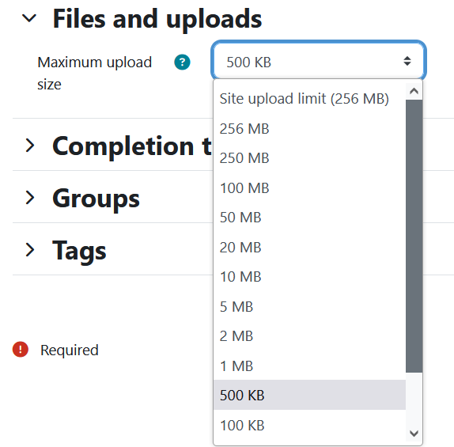Click the dropdown list scroll up arrow
The height and width of the screenshot is (447, 454).
click(414, 92)
